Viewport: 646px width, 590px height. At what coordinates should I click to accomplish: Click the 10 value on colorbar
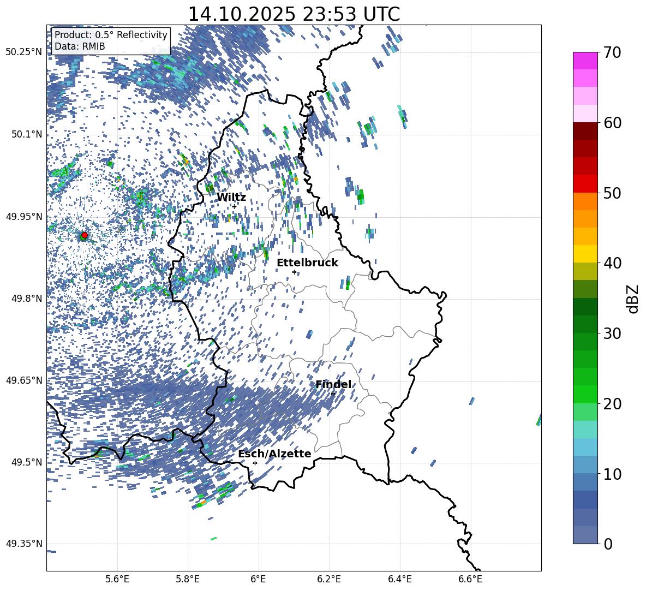pos(612,474)
